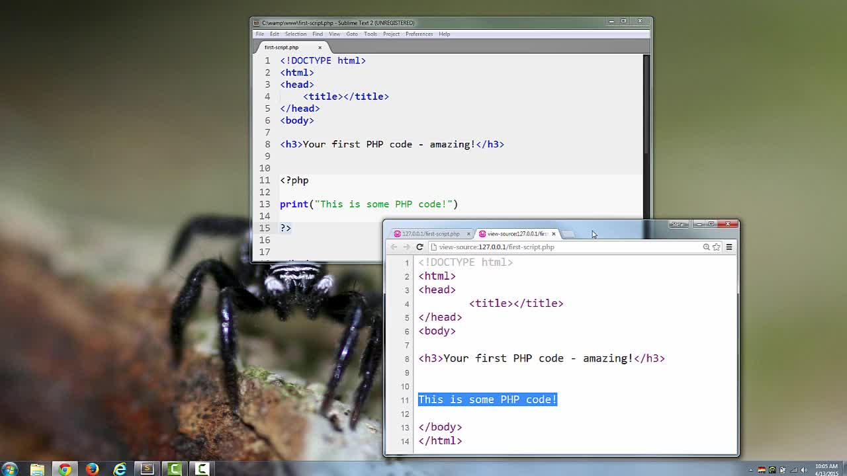Viewport: 847px width, 476px height.
Task: Open the Project menu in Sublime Text
Action: pos(391,34)
